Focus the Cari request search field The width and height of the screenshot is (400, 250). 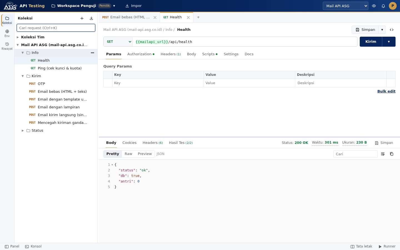coord(56,28)
